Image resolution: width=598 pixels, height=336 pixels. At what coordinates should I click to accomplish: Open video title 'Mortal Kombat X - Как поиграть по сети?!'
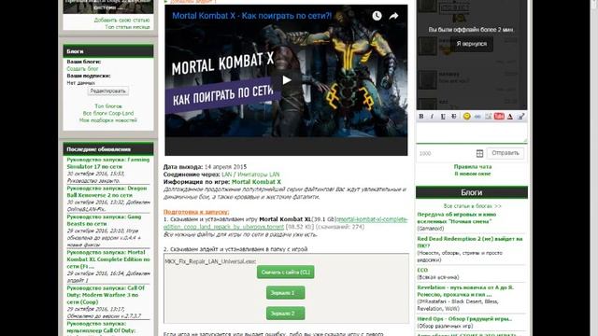click(x=252, y=16)
